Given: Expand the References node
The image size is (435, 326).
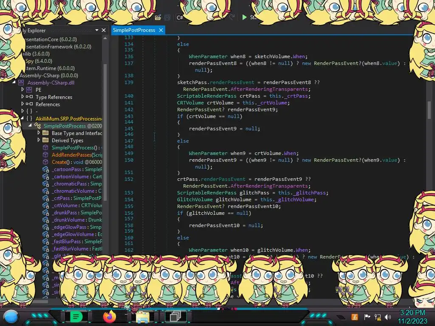Looking at the screenshot, I should pos(23,104).
